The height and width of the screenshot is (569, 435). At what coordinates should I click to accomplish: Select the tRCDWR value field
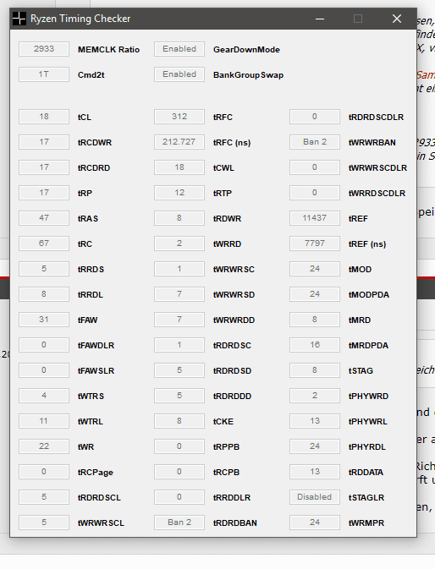coord(44,142)
